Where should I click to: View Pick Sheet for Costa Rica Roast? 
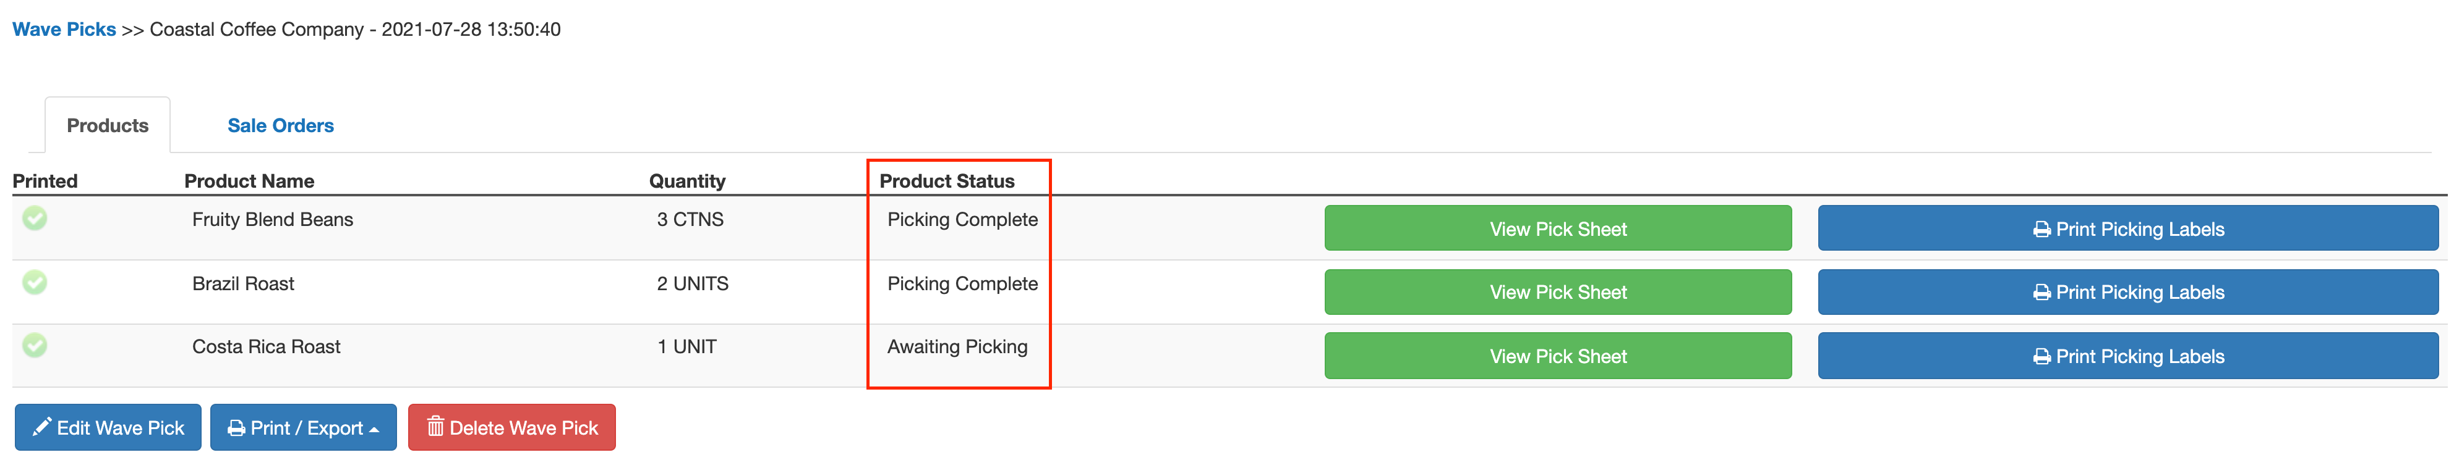click(1558, 356)
